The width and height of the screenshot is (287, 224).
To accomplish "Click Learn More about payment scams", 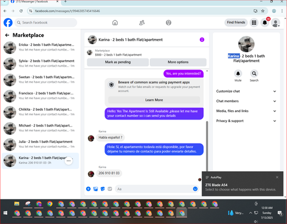I will click(154, 100).
